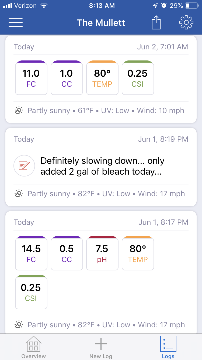The image size is (202, 360).
Task: Open the bleach note log entry
Action: coord(101,167)
